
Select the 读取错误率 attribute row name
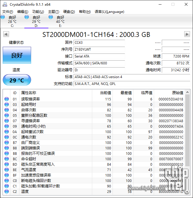[30, 99]
